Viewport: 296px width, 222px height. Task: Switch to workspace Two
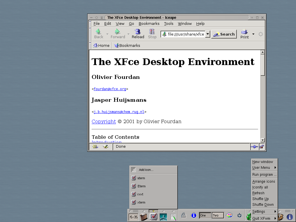click(218, 215)
